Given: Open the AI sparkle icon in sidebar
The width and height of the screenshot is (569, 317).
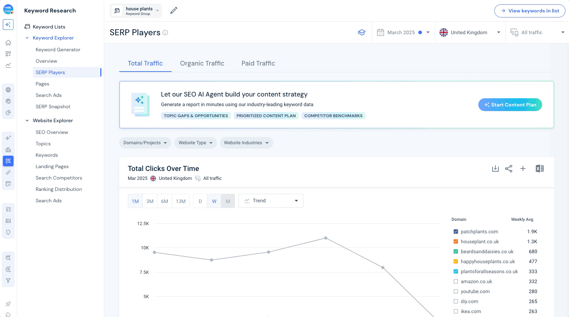Looking at the screenshot, I should [x=8, y=25].
